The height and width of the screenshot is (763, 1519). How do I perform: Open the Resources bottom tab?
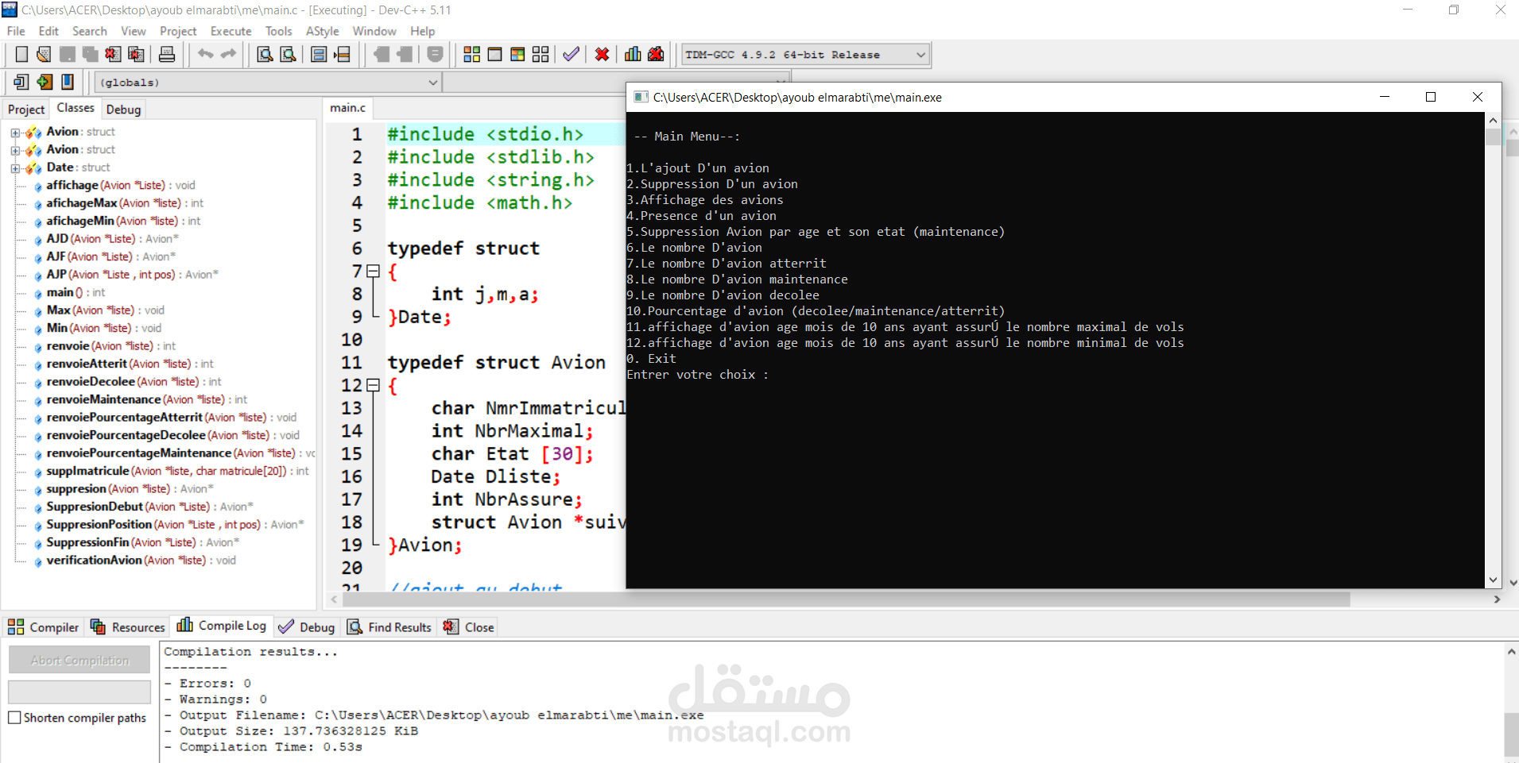[128, 627]
